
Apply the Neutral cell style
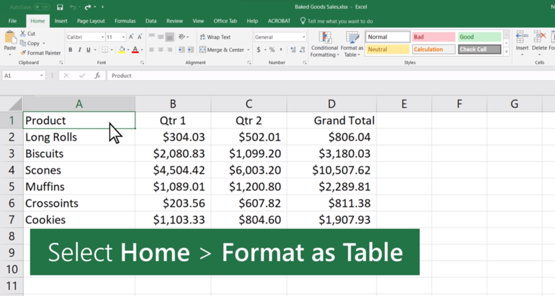[x=387, y=49]
